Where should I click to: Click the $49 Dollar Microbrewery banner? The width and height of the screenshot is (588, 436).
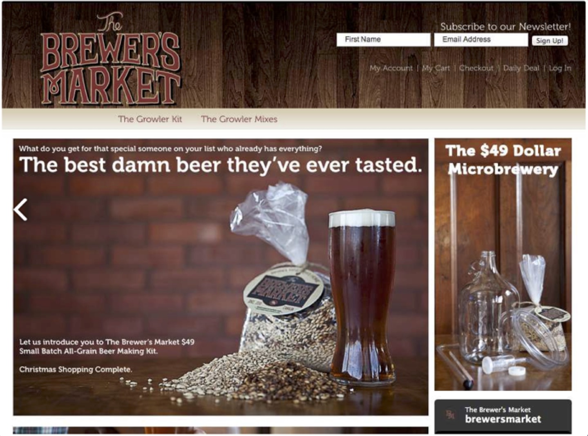tap(503, 265)
